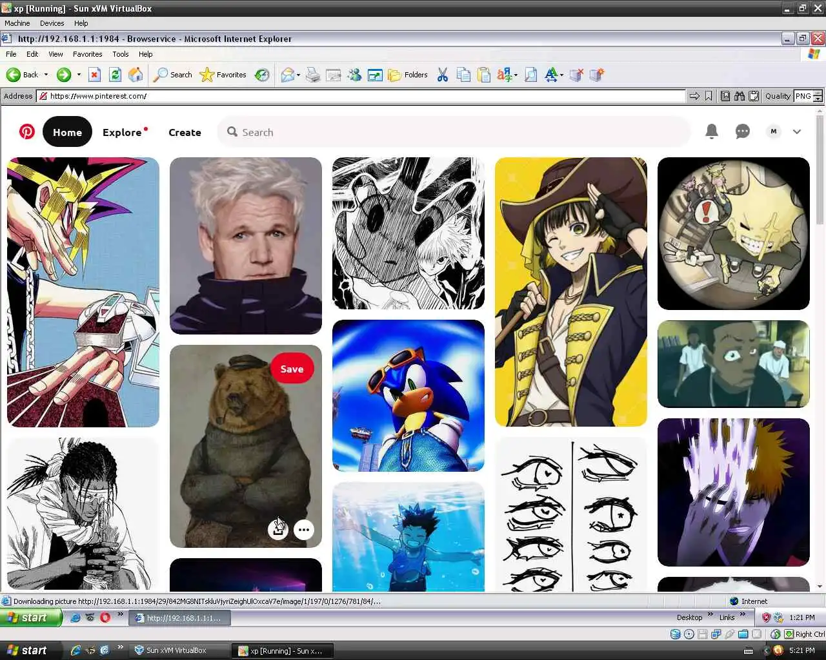Expand the Encoding dropdown arrow
This screenshot has width=826, height=660.
tap(516, 75)
